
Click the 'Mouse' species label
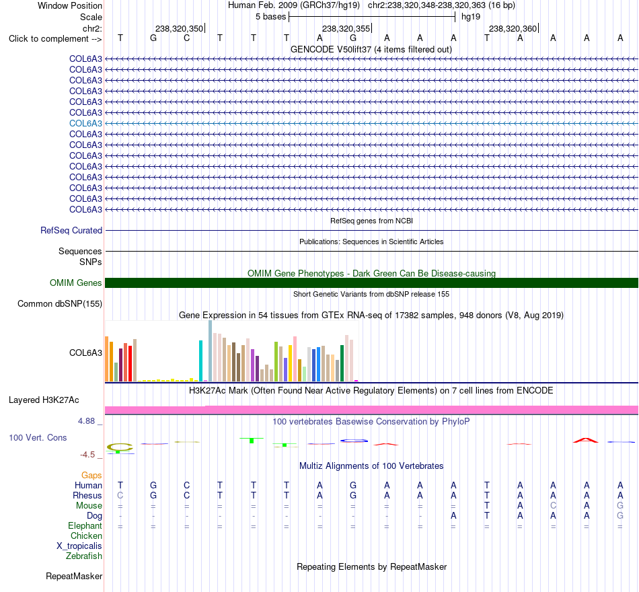pyautogui.click(x=89, y=506)
